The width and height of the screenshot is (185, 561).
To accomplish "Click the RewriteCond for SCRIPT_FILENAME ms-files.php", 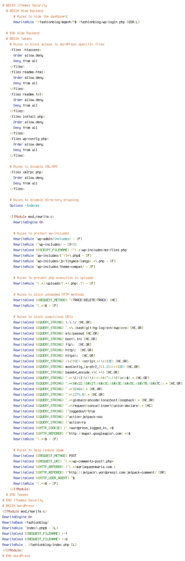I will point(70,250).
